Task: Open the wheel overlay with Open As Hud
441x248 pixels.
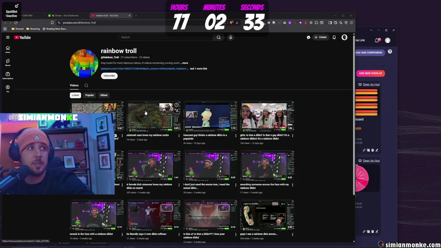Action: (371, 161)
